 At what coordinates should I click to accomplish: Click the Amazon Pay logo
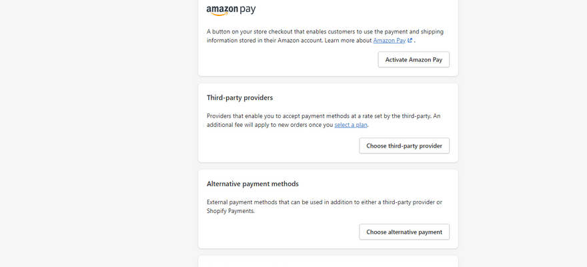[x=231, y=10]
